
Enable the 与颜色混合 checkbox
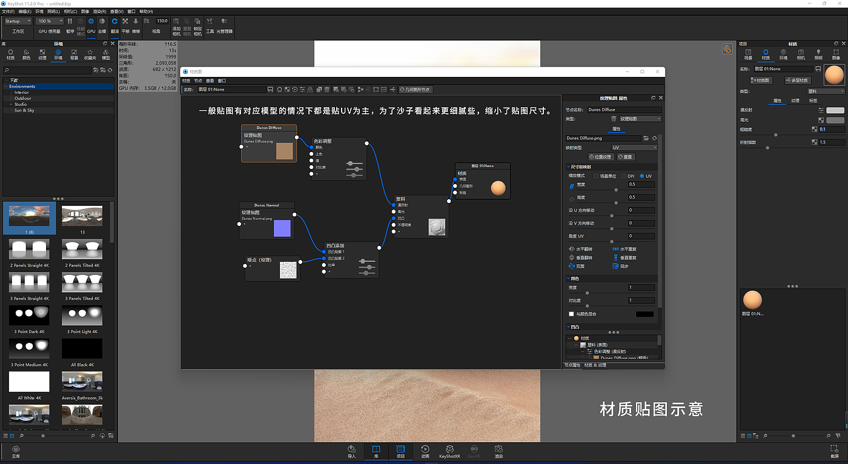tap(571, 314)
